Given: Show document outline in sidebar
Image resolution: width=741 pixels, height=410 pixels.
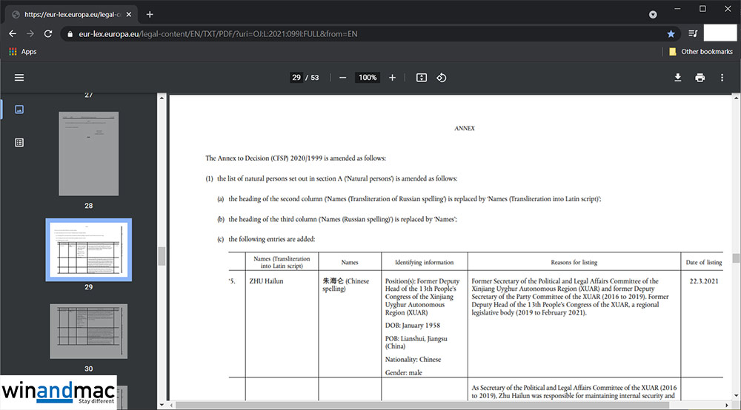Looking at the screenshot, I should [19, 143].
